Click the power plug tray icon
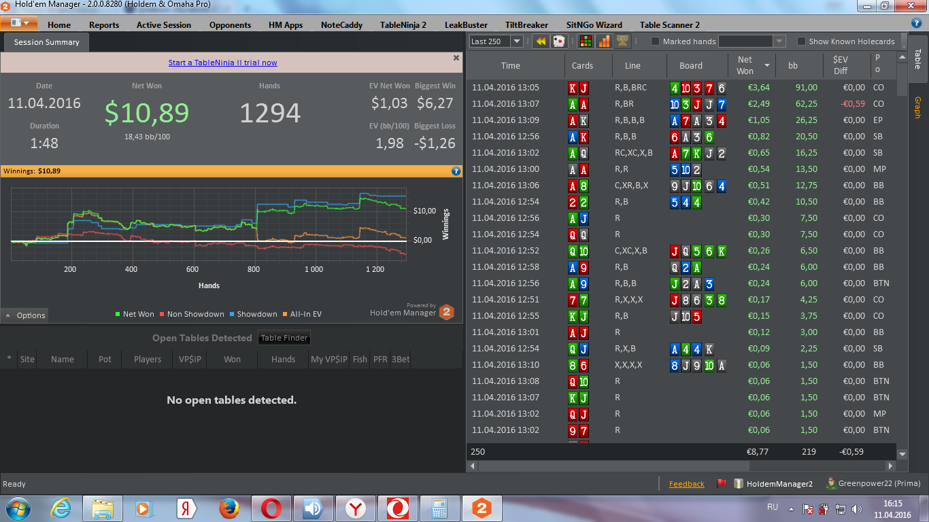 tap(824, 508)
